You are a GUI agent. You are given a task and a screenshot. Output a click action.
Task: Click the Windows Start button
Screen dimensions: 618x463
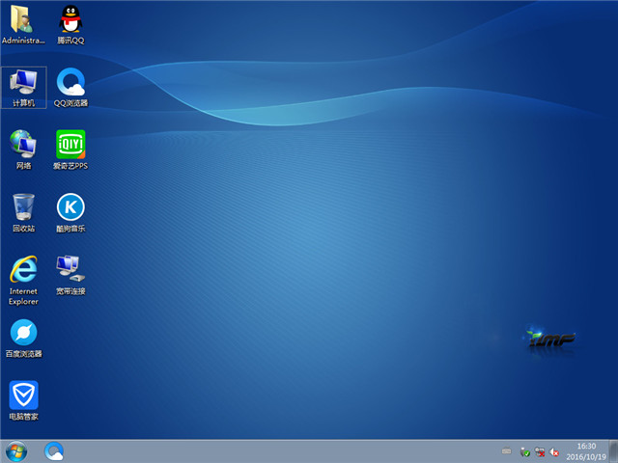[16, 450]
